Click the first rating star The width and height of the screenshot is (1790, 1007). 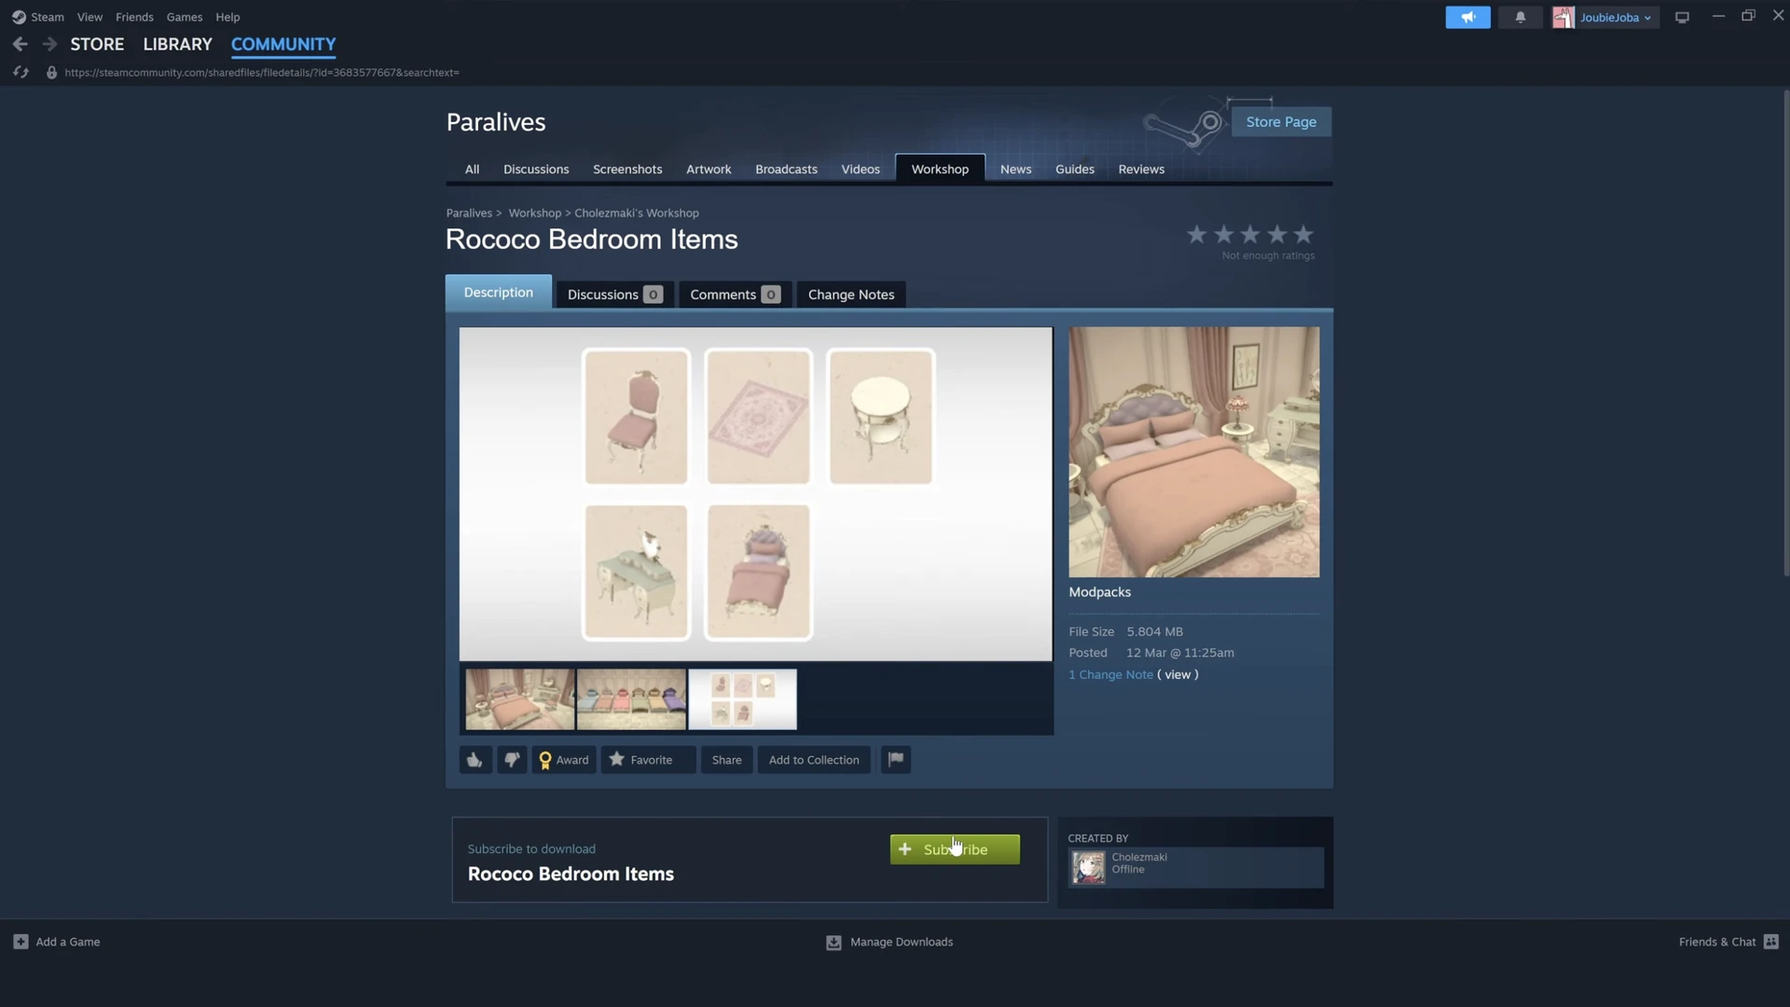tap(1197, 234)
